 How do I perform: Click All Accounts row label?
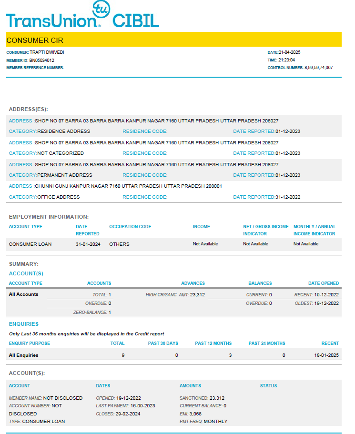click(23, 294)
